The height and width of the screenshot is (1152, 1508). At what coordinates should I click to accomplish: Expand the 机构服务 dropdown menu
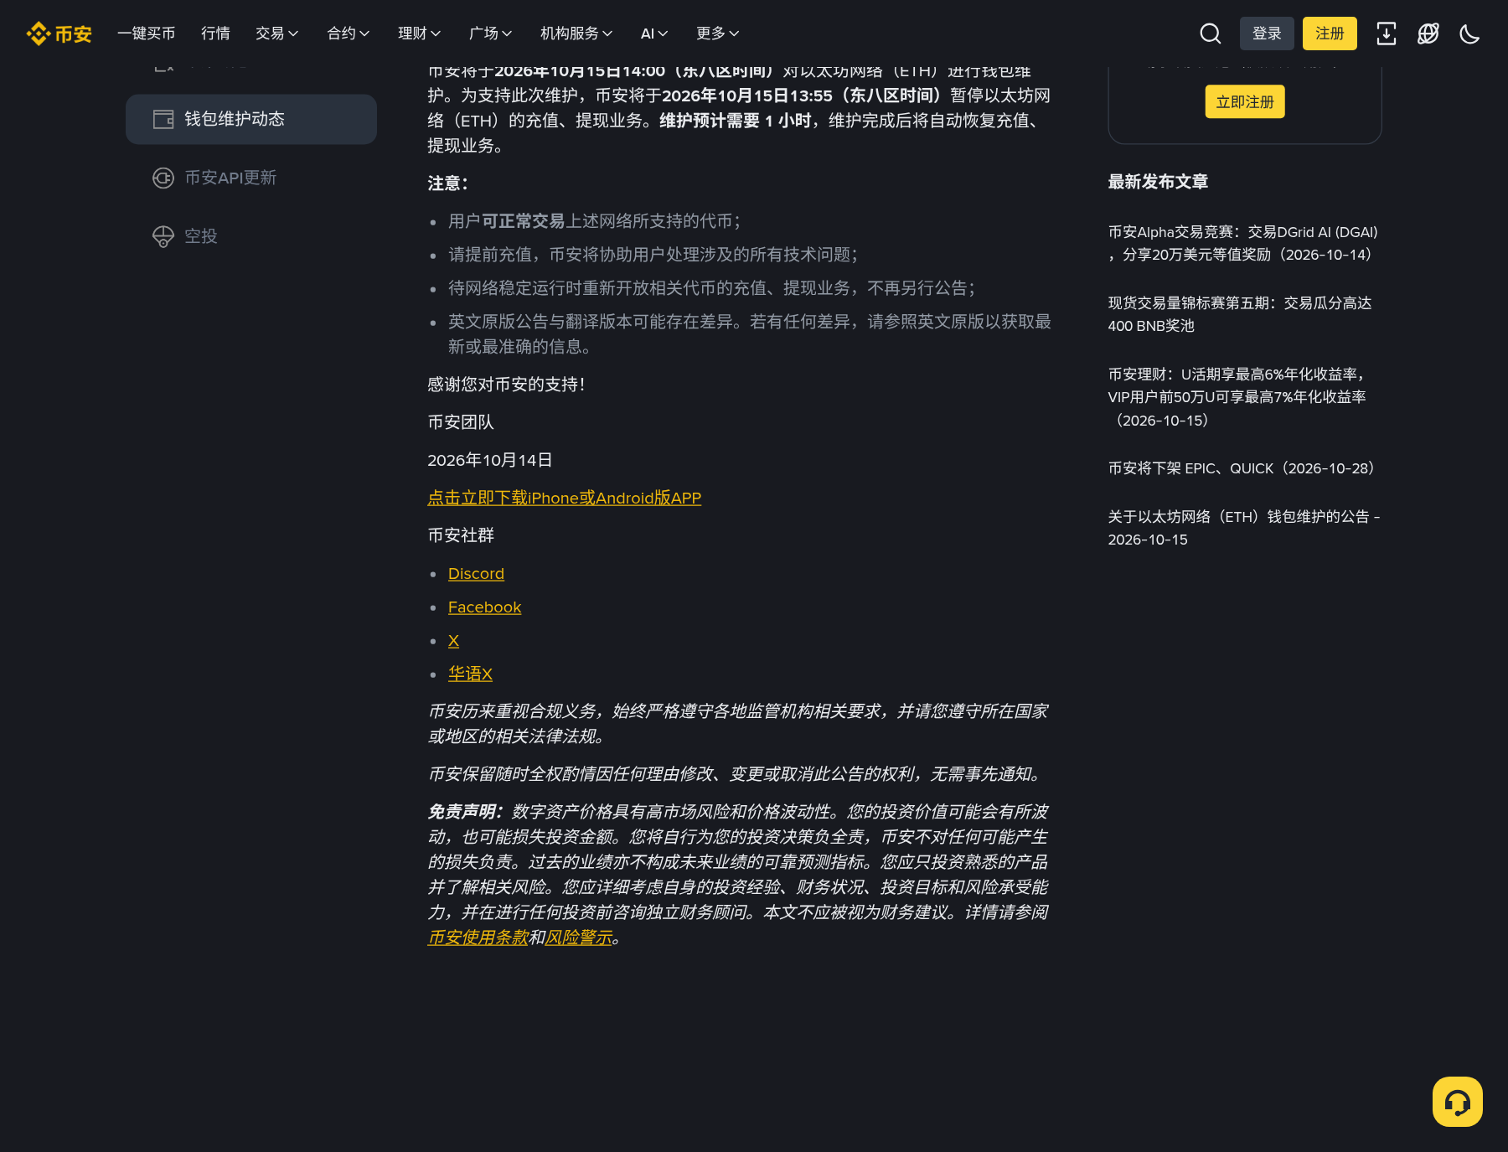576,34
